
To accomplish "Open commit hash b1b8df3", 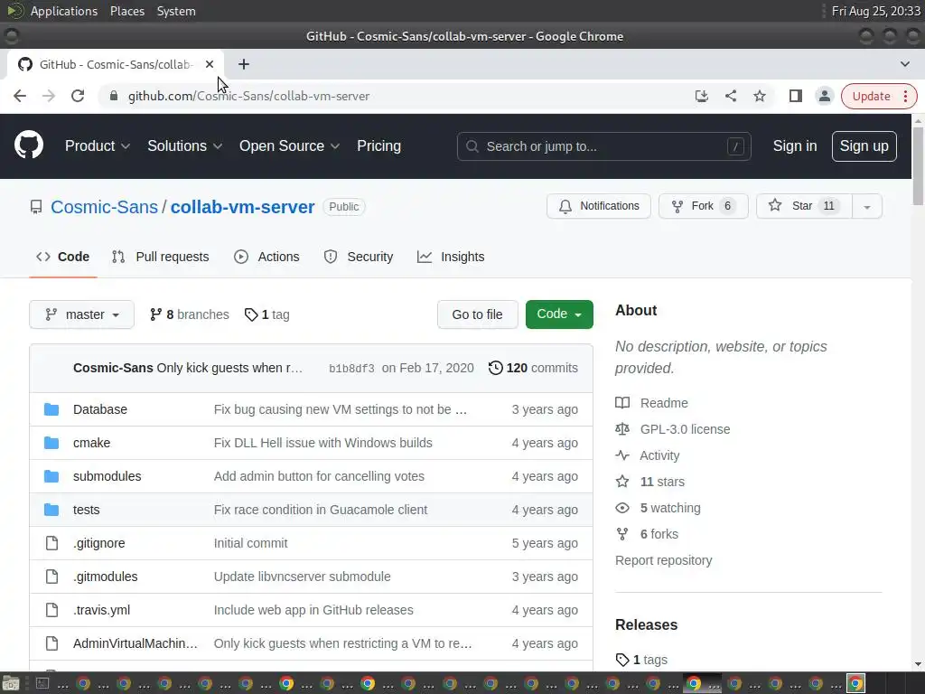I will click(x=351, y=369).
